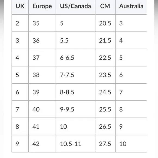Select the 26.5 CM cell
Viewport: 158px width, 158px height.
(x=105, y=126)
